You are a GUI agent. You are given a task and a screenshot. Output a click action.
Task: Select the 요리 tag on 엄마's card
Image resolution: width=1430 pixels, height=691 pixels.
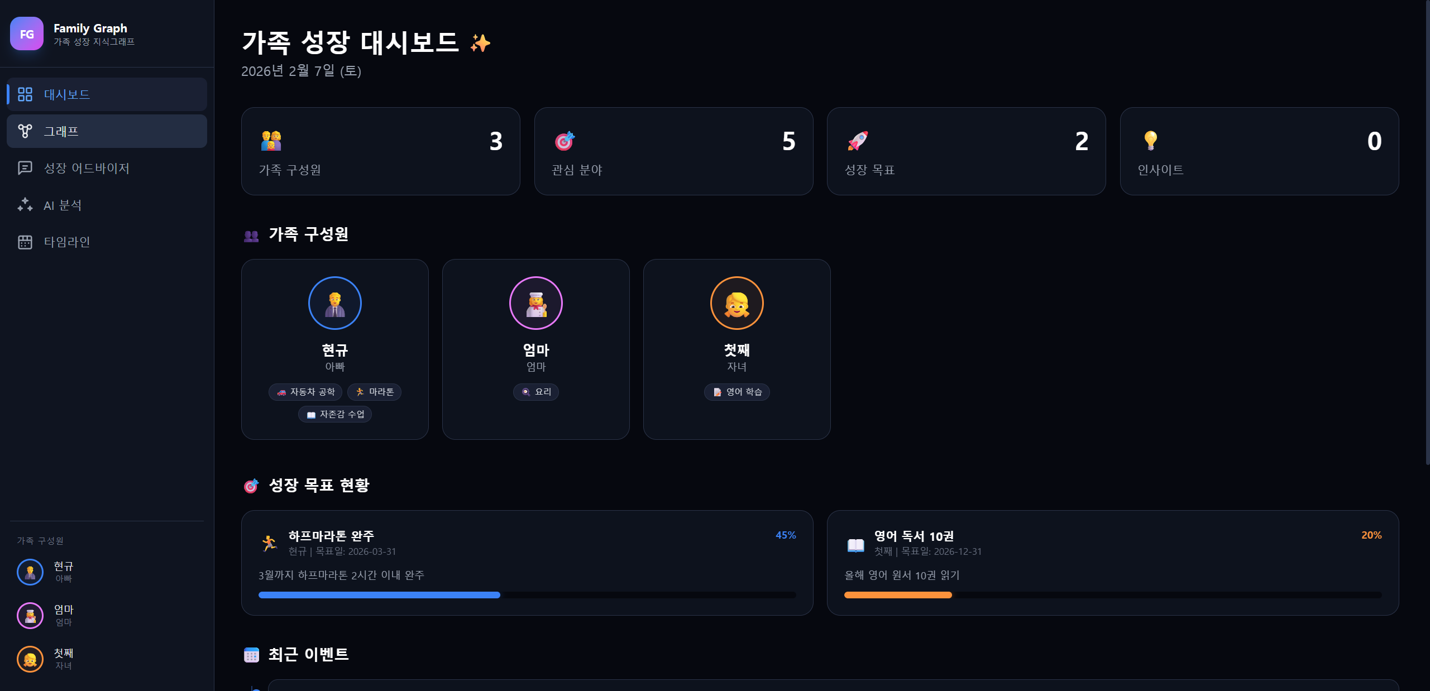click(x=535, y=392)
